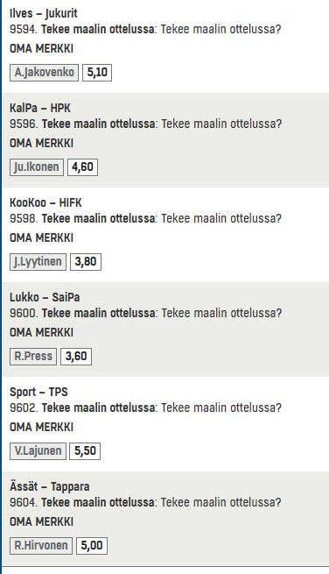The height and width of the screenshot is (574, 329).
Task: Open the Lukko – SaiPa match title
Action: (45, 297)
